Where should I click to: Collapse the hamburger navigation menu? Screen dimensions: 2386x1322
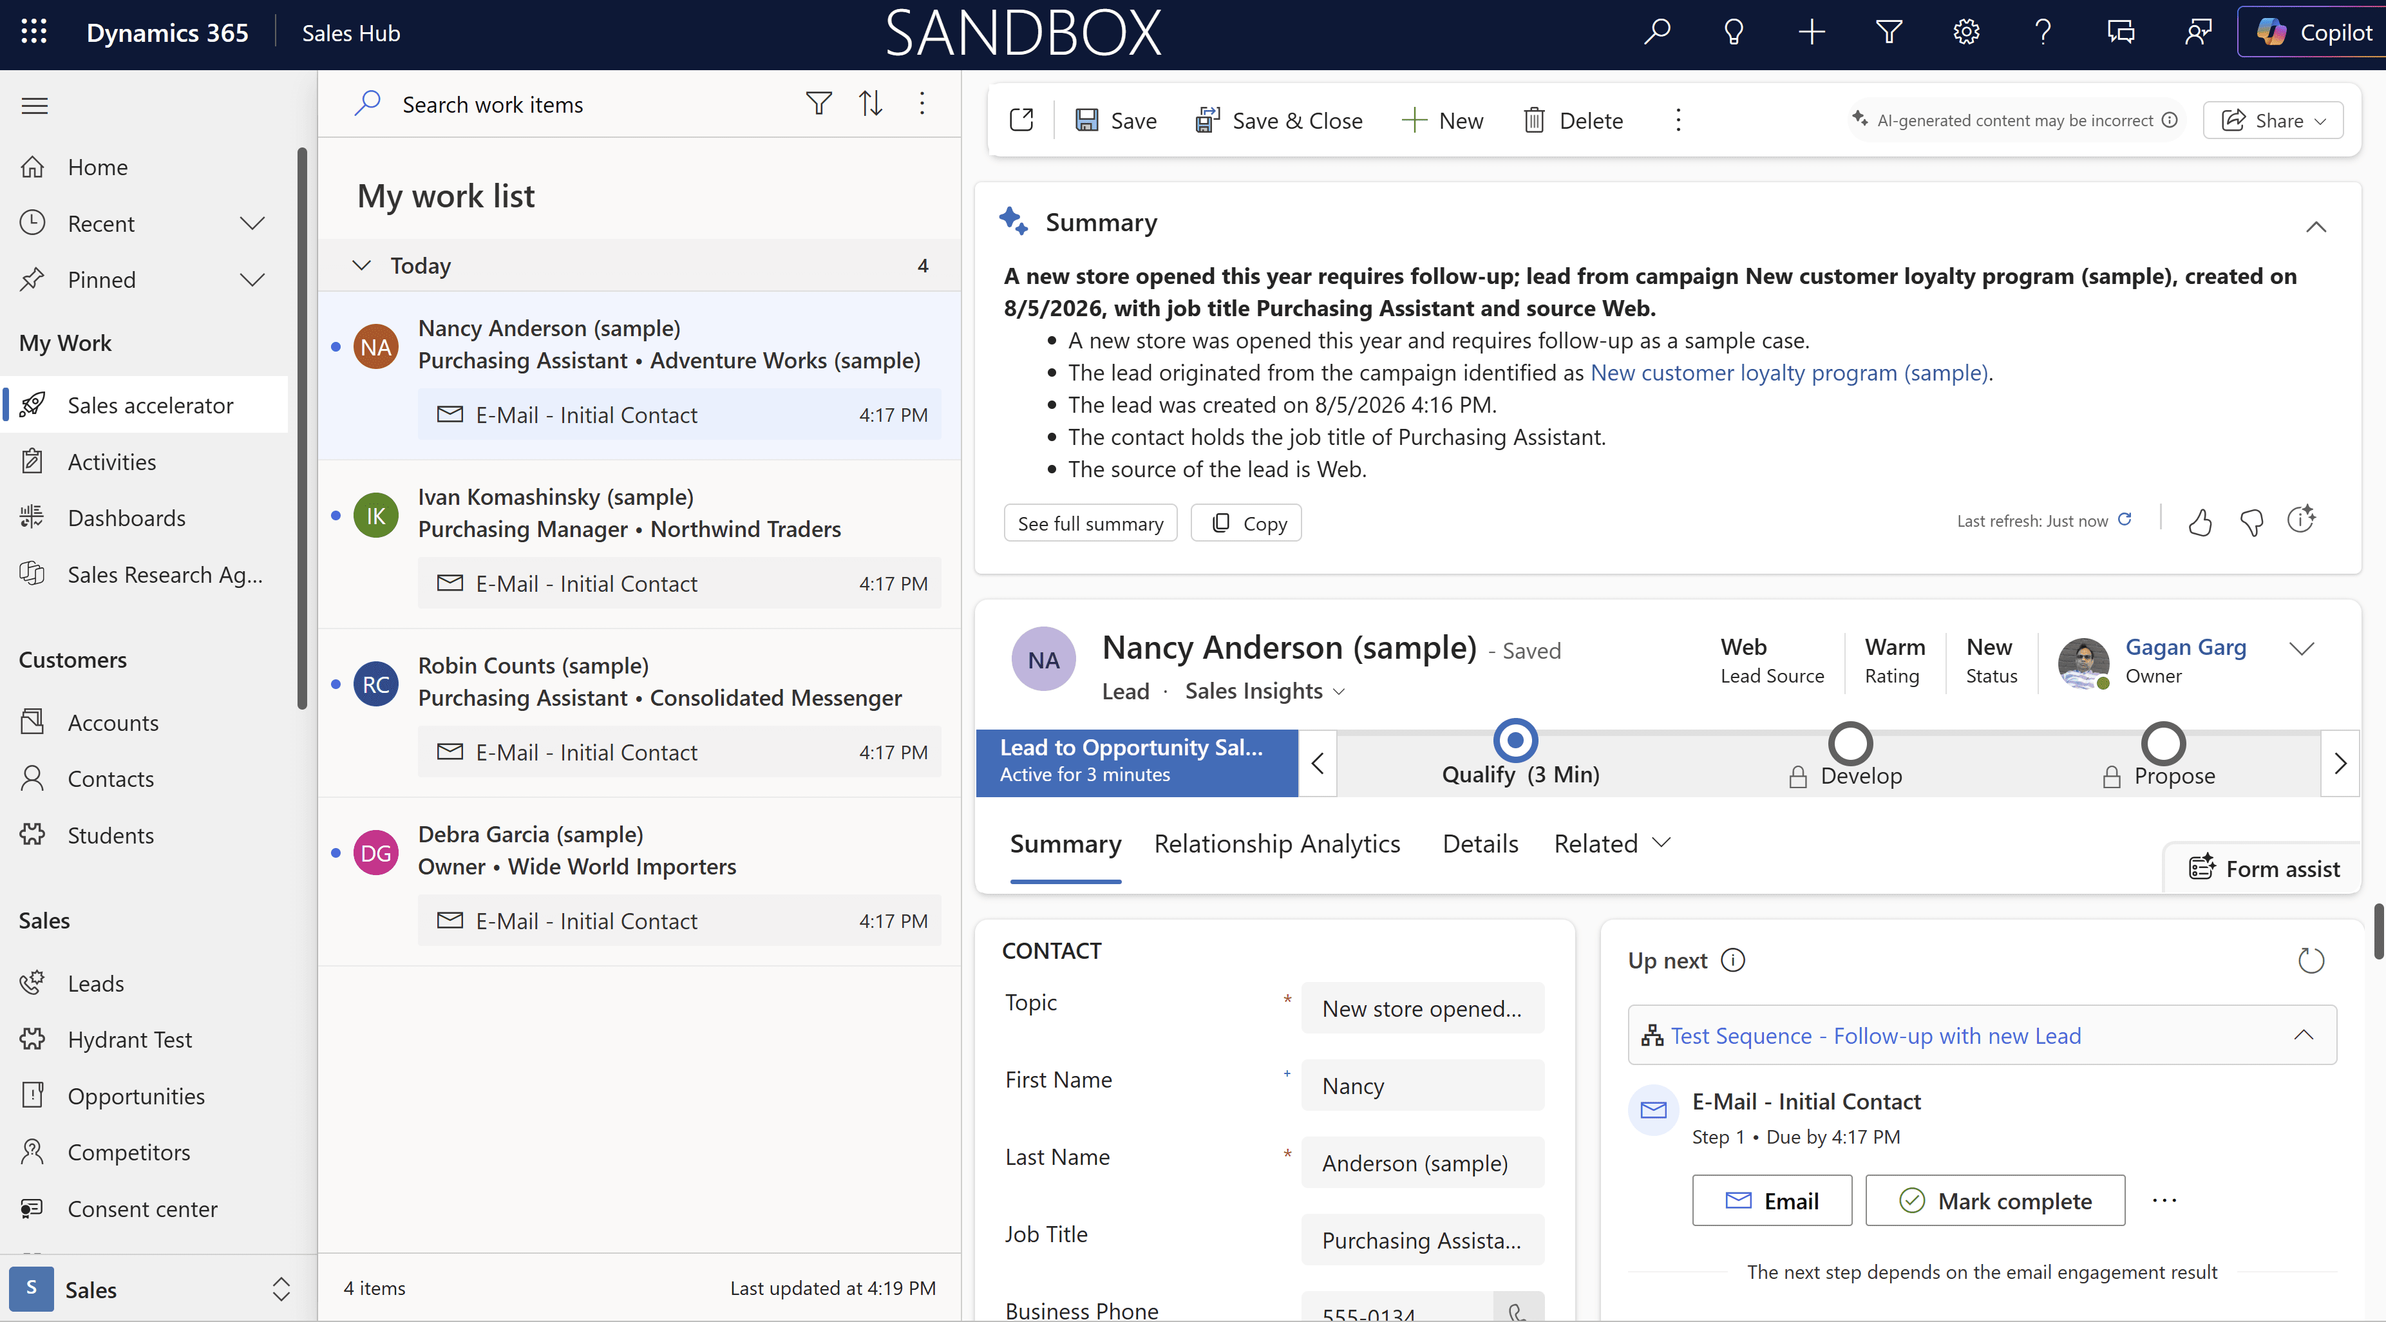(34, 106)
